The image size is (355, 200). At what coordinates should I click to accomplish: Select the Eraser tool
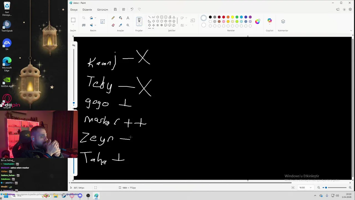click(113, 25)
